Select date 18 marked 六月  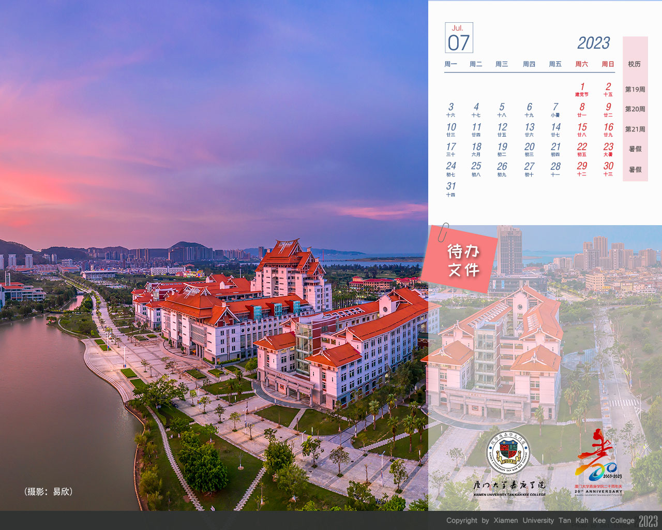(x=476, y=149)
